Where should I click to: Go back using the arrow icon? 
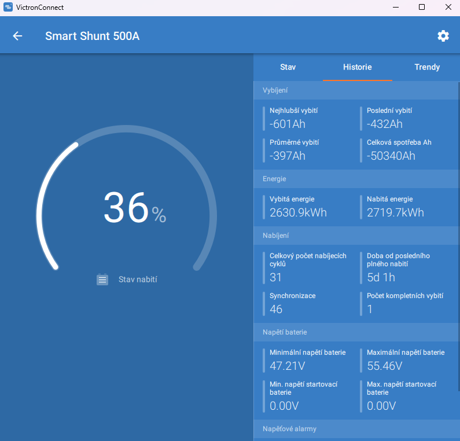pyautogui.click(x=17, y=36)
